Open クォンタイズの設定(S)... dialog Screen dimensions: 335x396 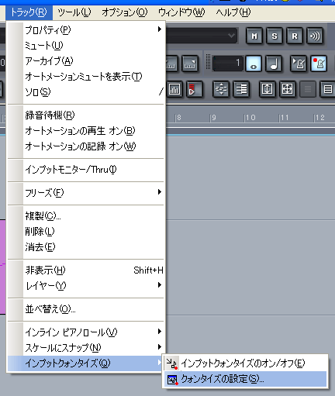point(245,379)
